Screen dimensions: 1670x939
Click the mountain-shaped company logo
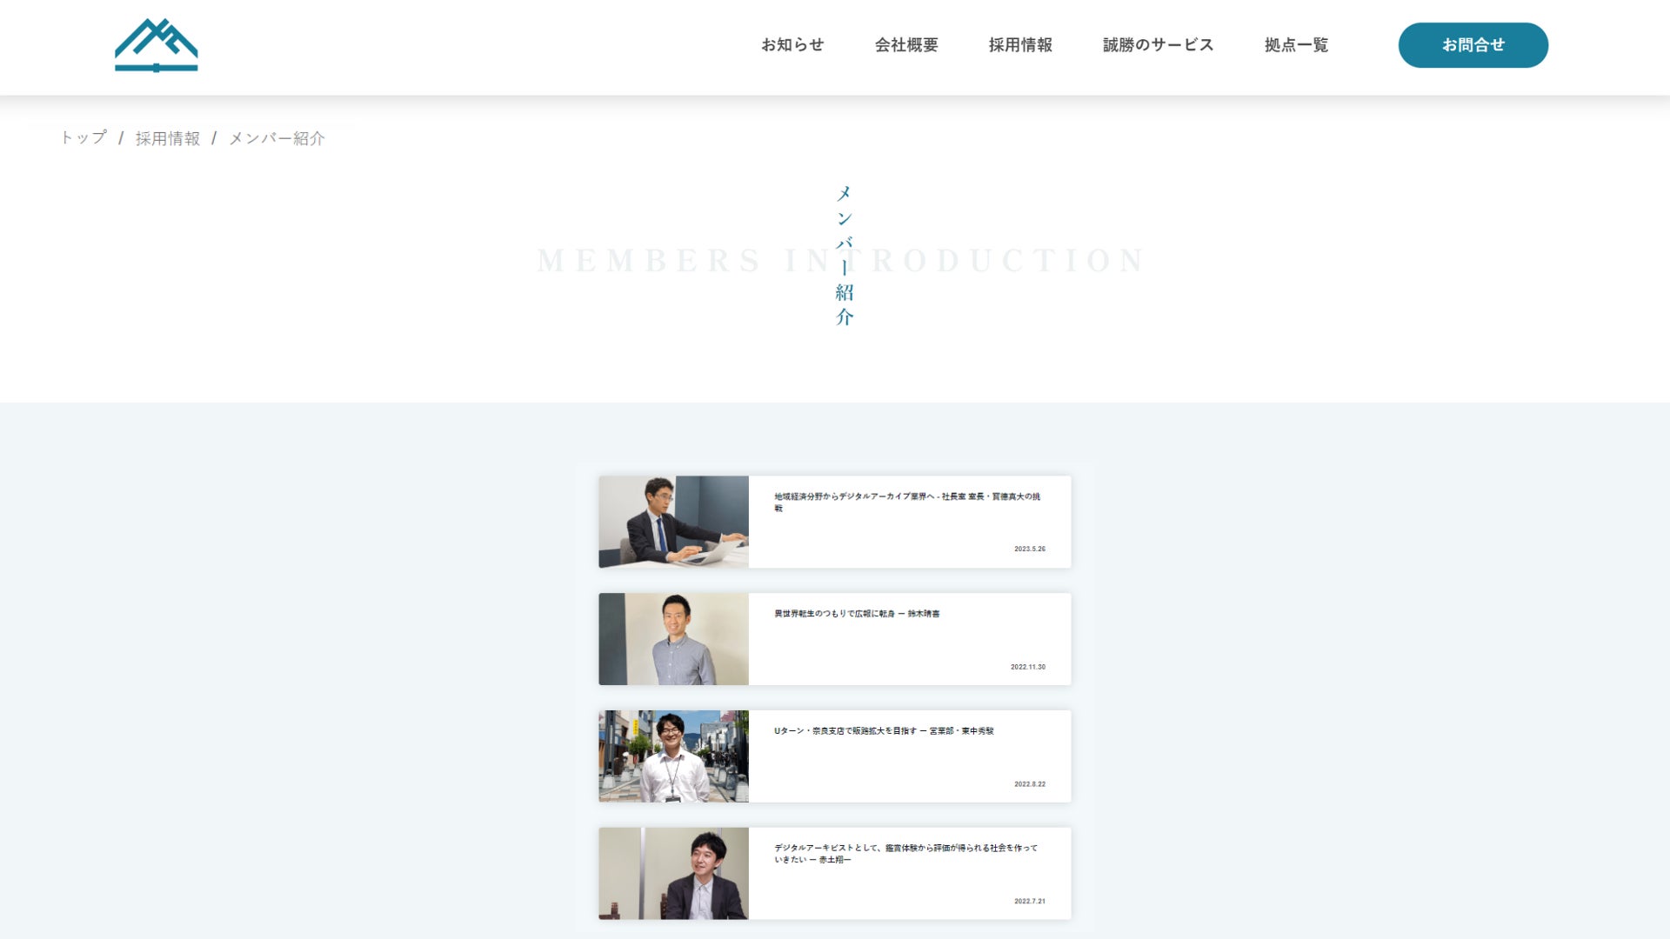tap(157, 45)
